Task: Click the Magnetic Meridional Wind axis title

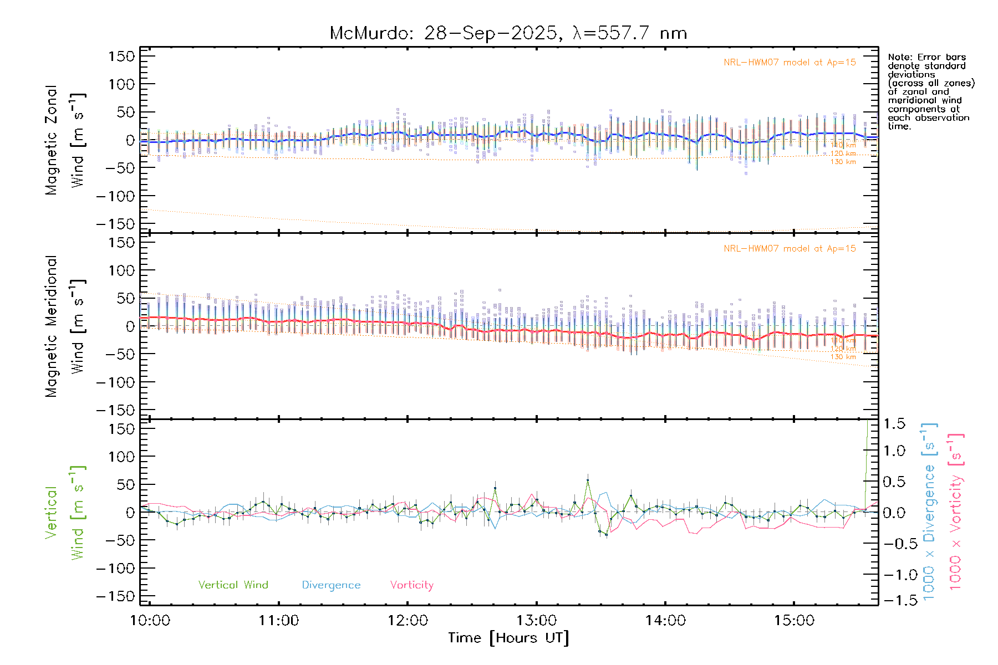Action: point(64,326)
